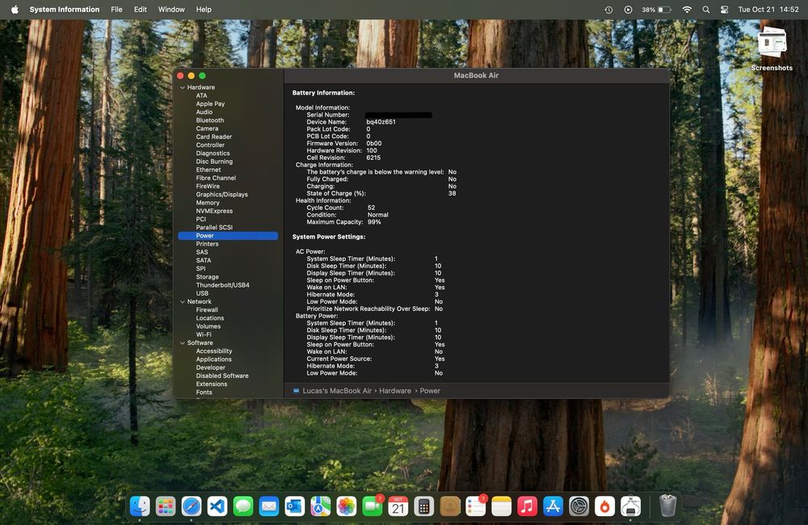Click Power in the bottom path bar
This screenshot has height=525, width=808.
pyautogui.click(x=430, y=391)
